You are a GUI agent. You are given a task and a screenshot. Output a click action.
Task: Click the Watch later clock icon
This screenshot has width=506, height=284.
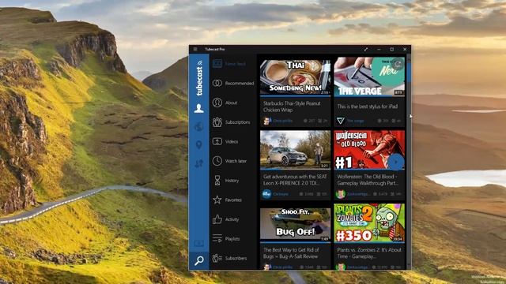click(217, 161)
